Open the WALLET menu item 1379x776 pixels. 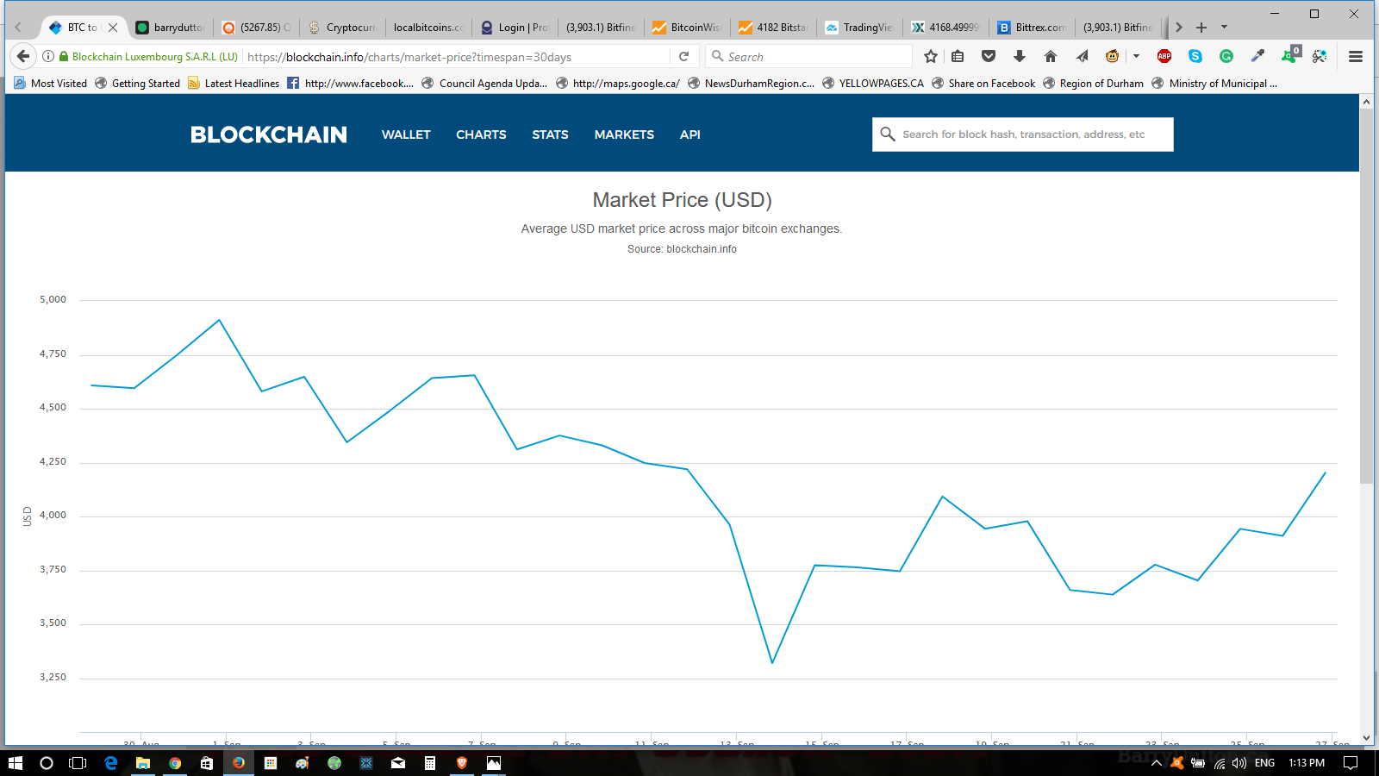tap(406, 135)
